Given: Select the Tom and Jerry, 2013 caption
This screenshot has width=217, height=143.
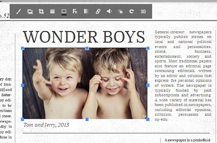Looking at the screenshot, I should pos(46,125).
